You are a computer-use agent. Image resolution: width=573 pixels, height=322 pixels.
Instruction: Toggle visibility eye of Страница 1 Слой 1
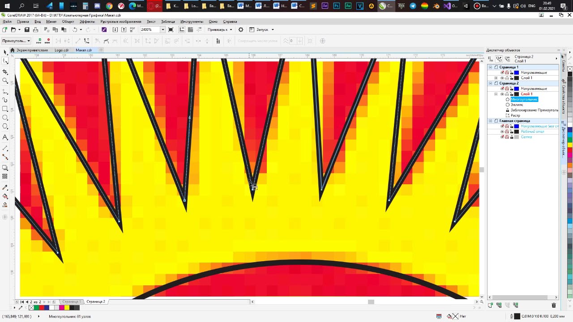[502, 78]
